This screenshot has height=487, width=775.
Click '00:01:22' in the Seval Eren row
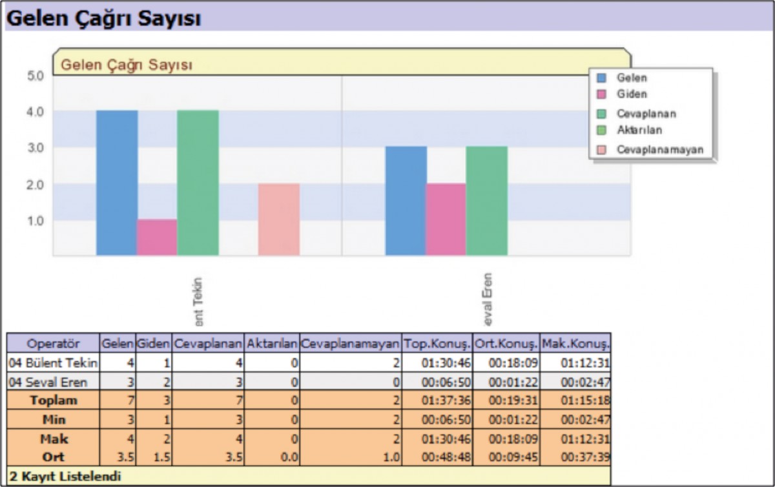point(506,381)
